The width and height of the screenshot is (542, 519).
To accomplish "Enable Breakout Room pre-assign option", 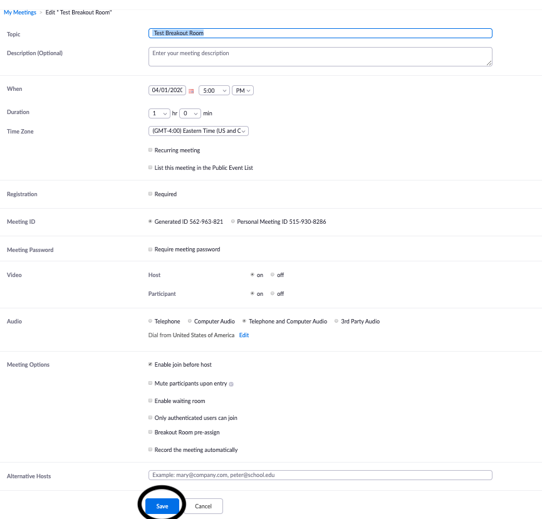I will tap(150, 432).
